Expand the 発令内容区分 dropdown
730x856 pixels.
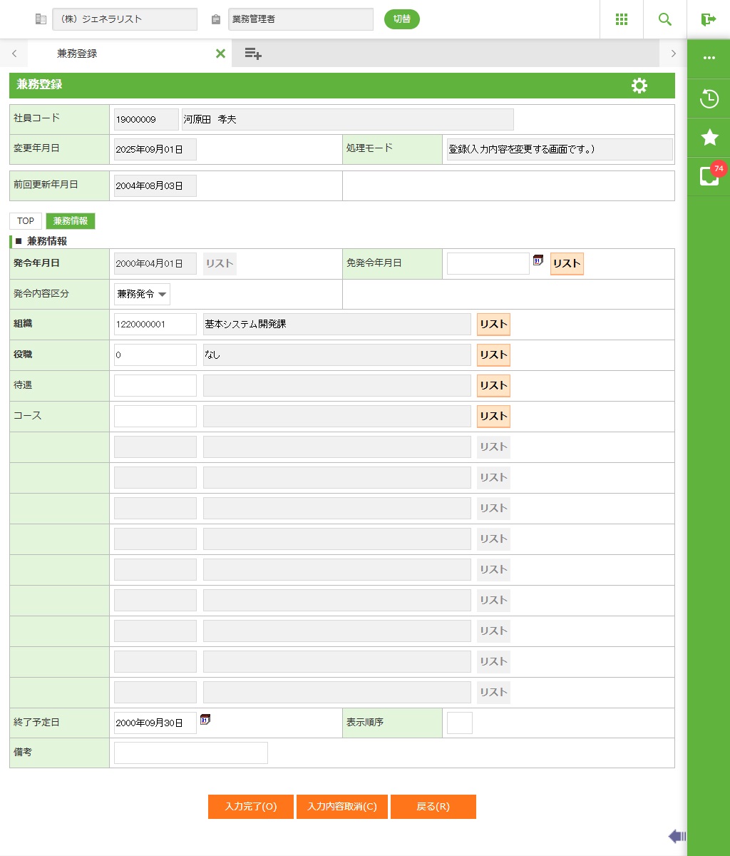[x=142, y=294]
